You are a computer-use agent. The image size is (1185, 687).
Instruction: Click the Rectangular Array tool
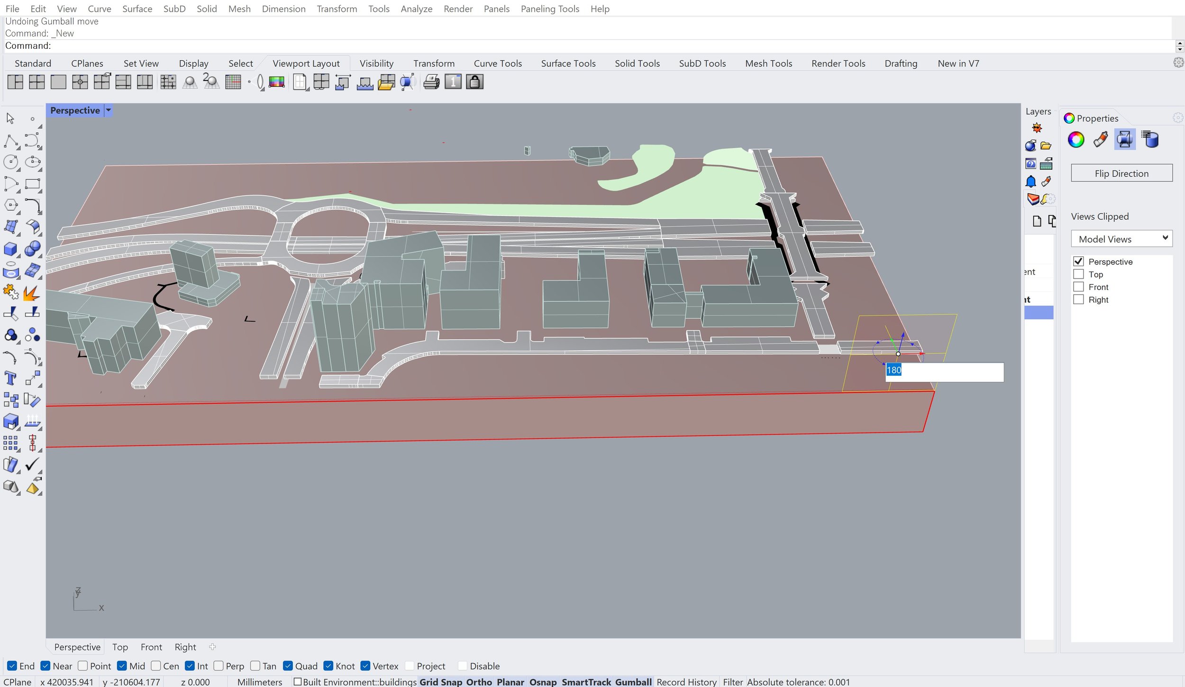coord(11,443)
